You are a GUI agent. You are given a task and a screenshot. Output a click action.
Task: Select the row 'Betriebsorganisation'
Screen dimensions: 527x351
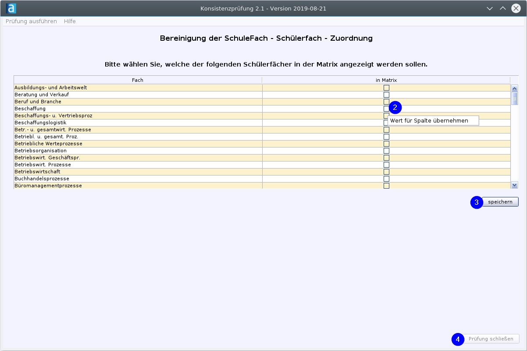click(x=262, y=151)
